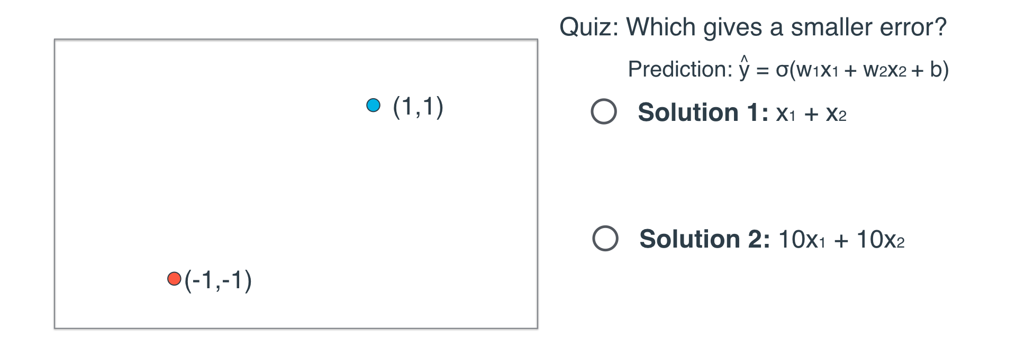Viewport: 1016px width, 350px height.
Task: Click the equals sign in the prediction formula
Action: (762, 70)
